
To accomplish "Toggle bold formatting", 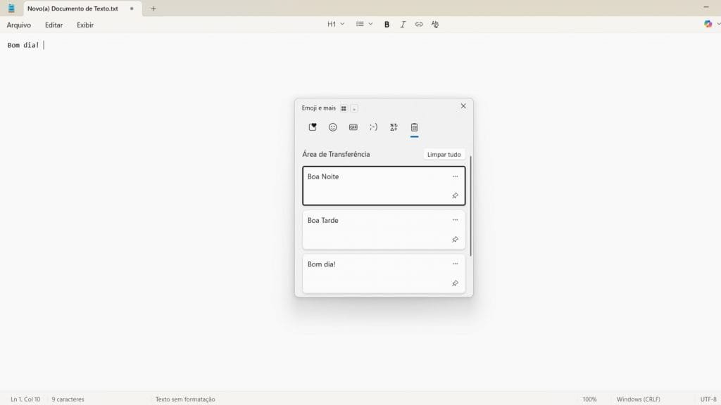I will click(387, 24).
